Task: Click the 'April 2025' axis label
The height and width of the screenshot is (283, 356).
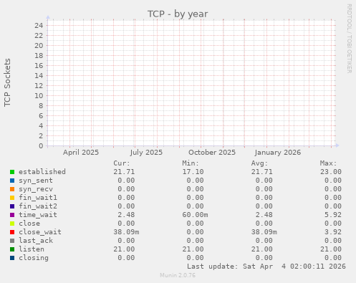Action: [81, 153]
